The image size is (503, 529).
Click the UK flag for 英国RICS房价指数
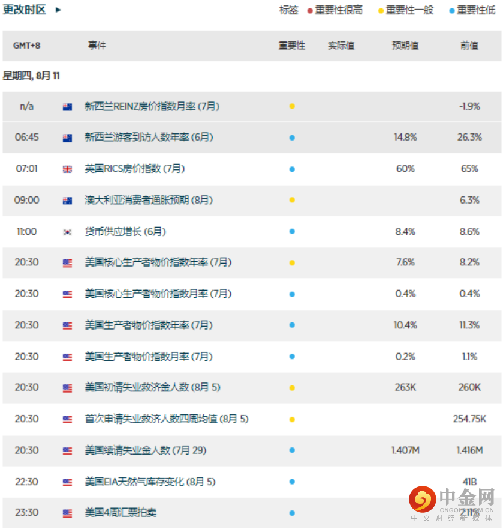click(x=67, y=169)
